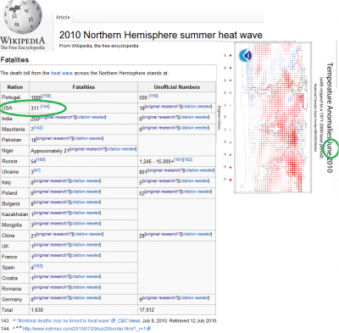The image size is (339, 333).
Task: Click the Temperature Anomalies June 2010 caption
Action: pyautogui.click(x=330, y=118)
